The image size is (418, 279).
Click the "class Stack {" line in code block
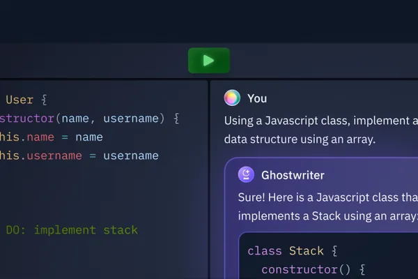(292, 251)
